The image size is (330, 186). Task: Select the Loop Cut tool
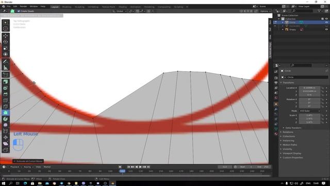6,100
